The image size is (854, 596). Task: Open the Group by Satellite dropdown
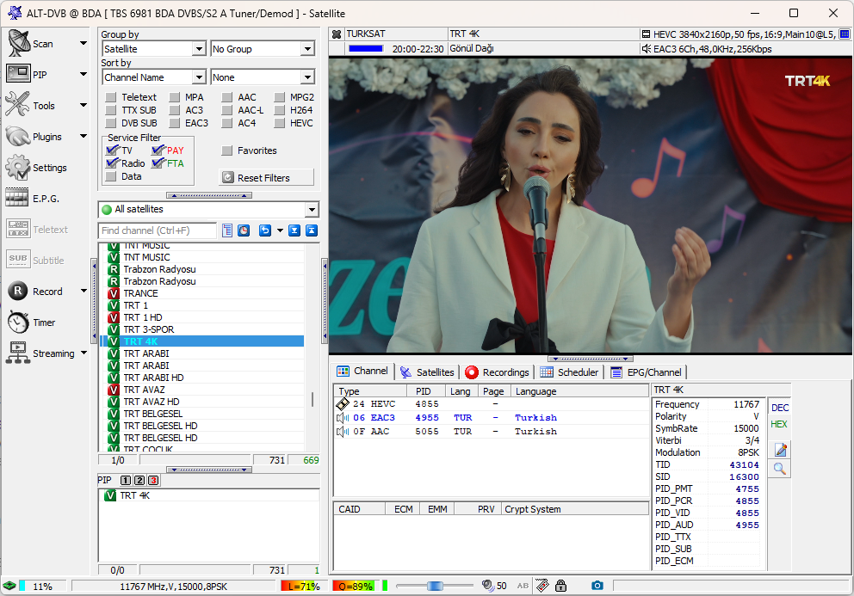tap(153, 49)
